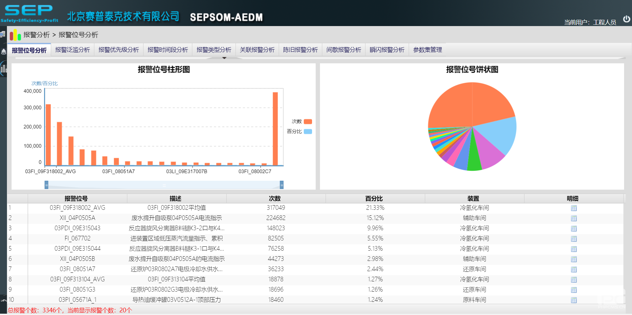This screenshot has height=315, width=632.
Task: Open the alarm bell icon in left sidebar
Action: pos(3,51)
